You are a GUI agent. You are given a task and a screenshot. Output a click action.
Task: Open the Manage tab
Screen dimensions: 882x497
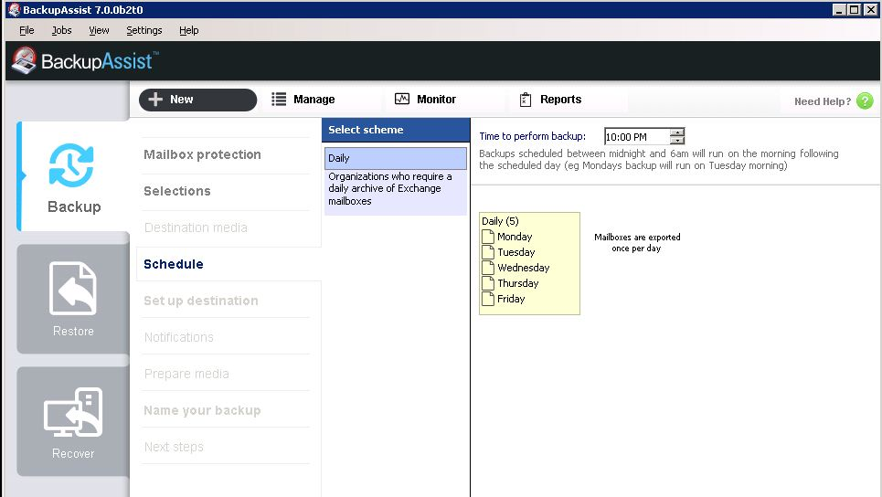click(303, 100)
